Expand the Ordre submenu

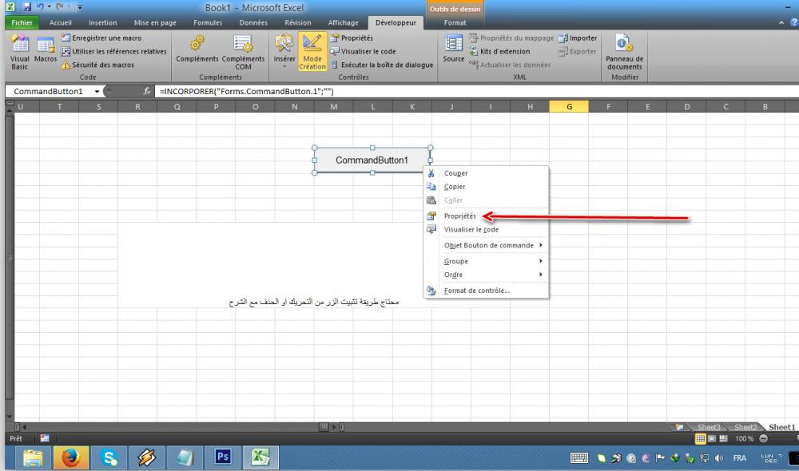(486, 275)
